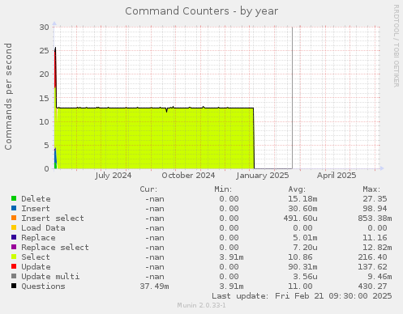Click the red Update legend swatch

tap(14, 266)
